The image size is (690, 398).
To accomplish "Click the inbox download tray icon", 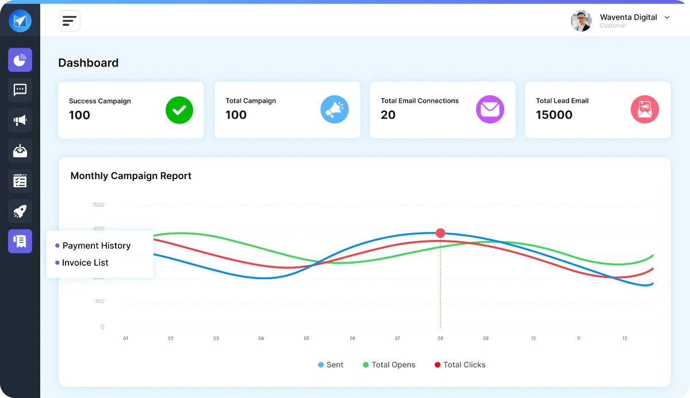I will tap(20, 150).
